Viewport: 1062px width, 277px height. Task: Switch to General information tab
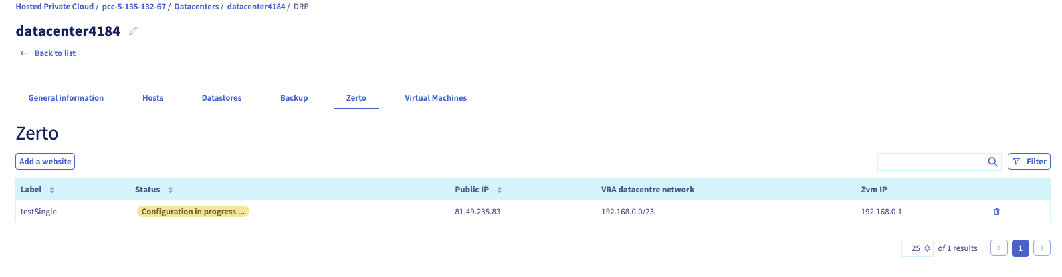(x=66, y=98)
